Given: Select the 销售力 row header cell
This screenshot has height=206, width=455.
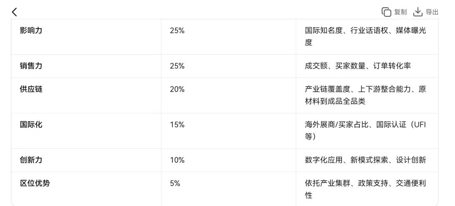Looking at the screenshot, I should pyautogui.click(x=86, y=66).
